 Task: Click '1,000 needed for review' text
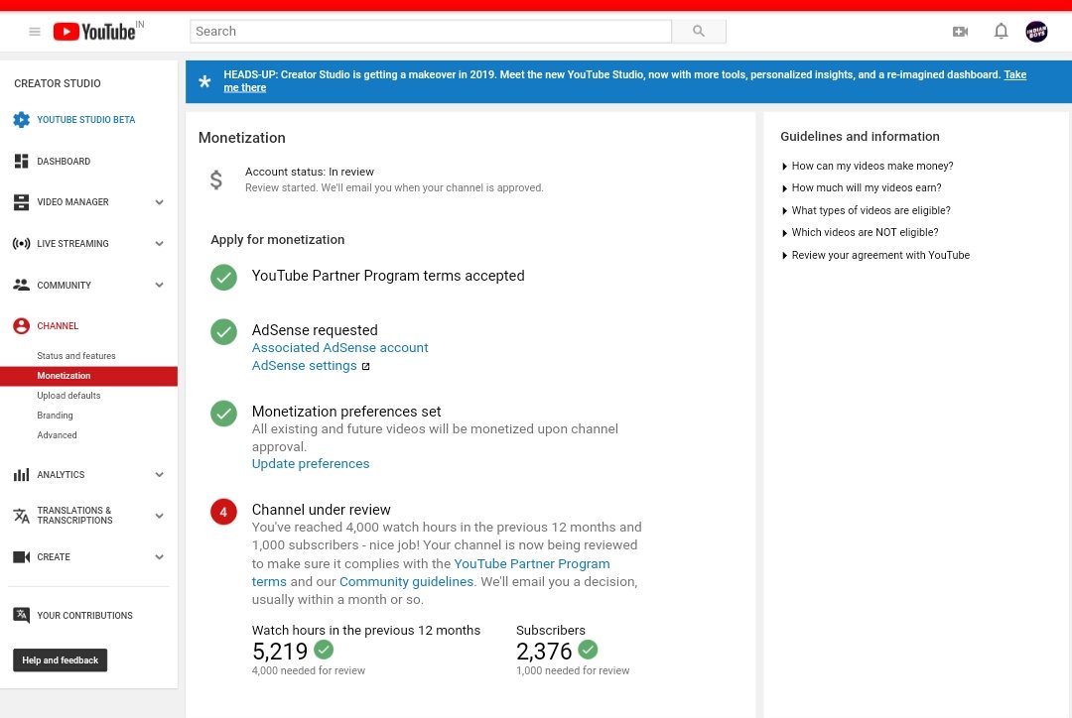[x=573, y=670]
